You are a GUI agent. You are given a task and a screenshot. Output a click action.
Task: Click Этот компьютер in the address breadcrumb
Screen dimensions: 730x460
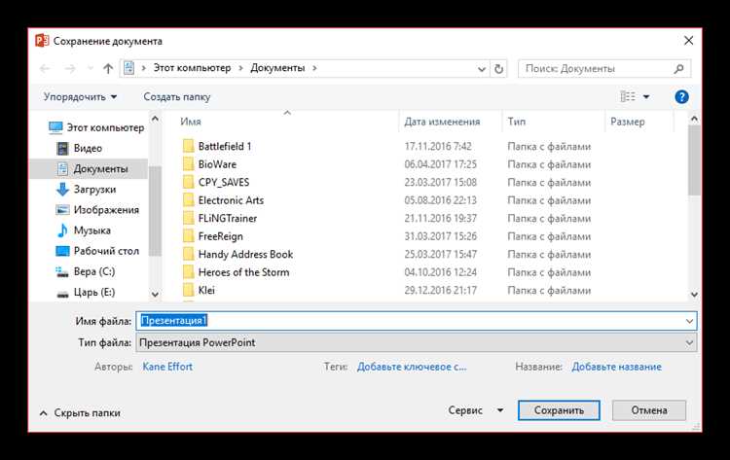pyautogui.click(x=193, y=68)
